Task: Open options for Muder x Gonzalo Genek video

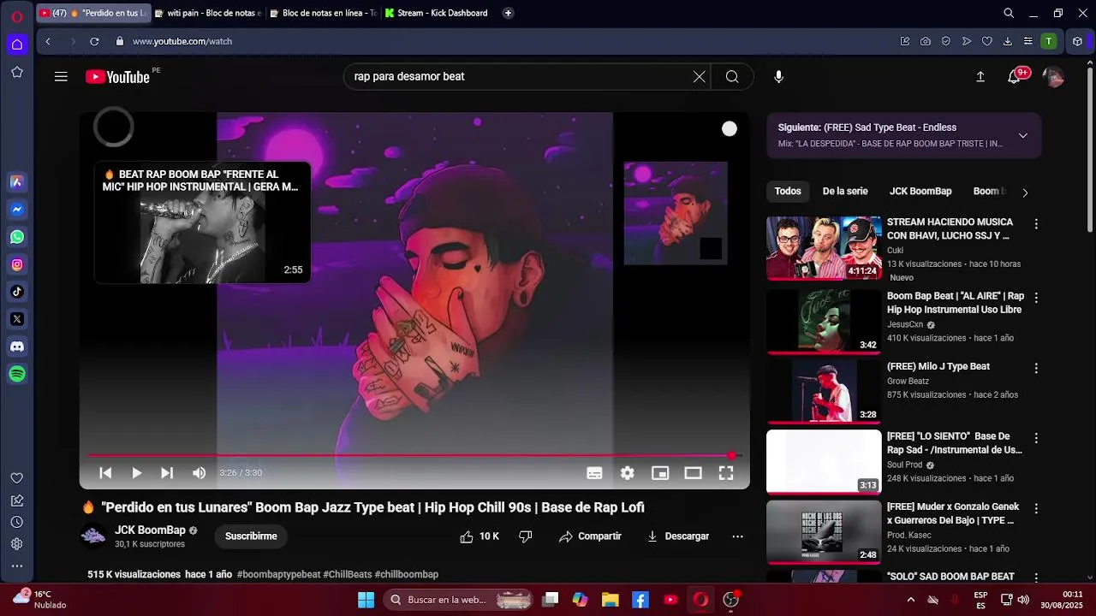Action: click(x=1036, y=508)
